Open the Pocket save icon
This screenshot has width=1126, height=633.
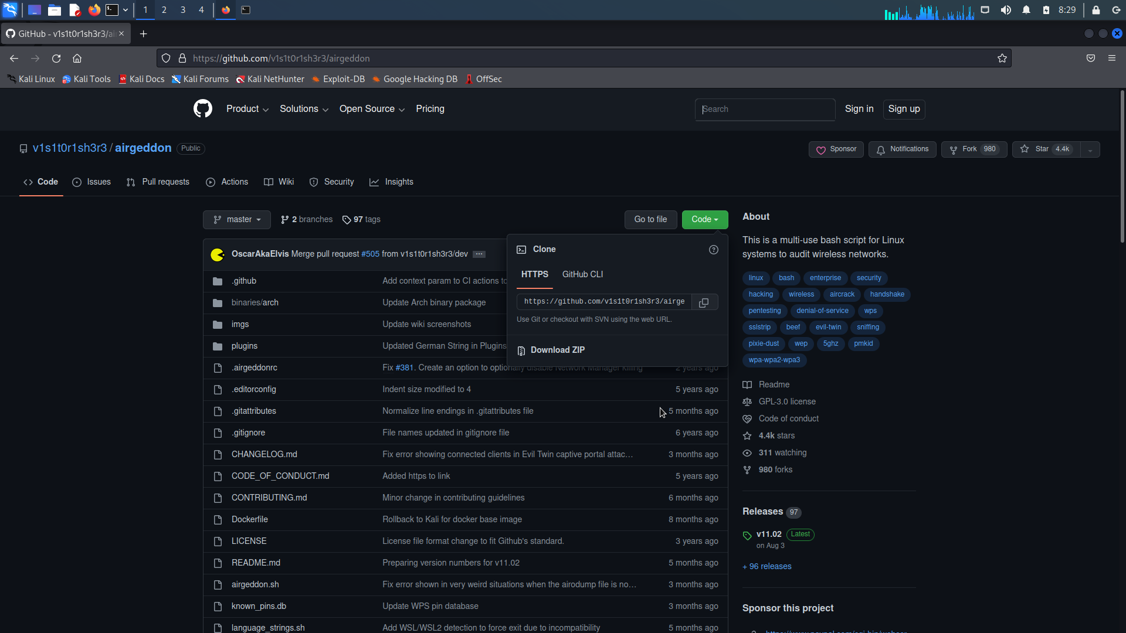[x=1091, y=58]
